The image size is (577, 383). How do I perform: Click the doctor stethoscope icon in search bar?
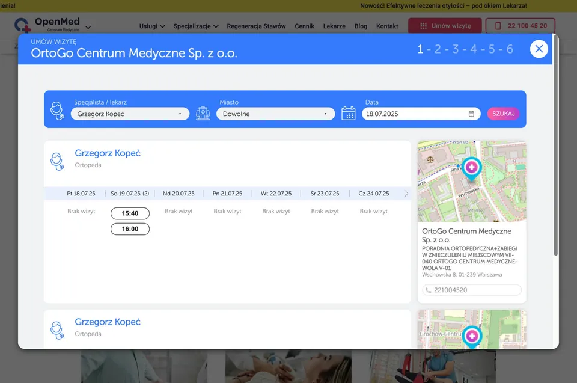point(57,110)
